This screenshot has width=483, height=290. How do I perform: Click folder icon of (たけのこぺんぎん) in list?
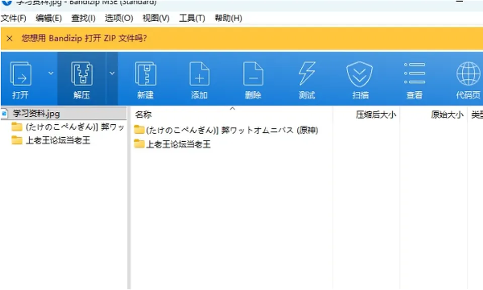pyautogui.click(x=139, y=129)
